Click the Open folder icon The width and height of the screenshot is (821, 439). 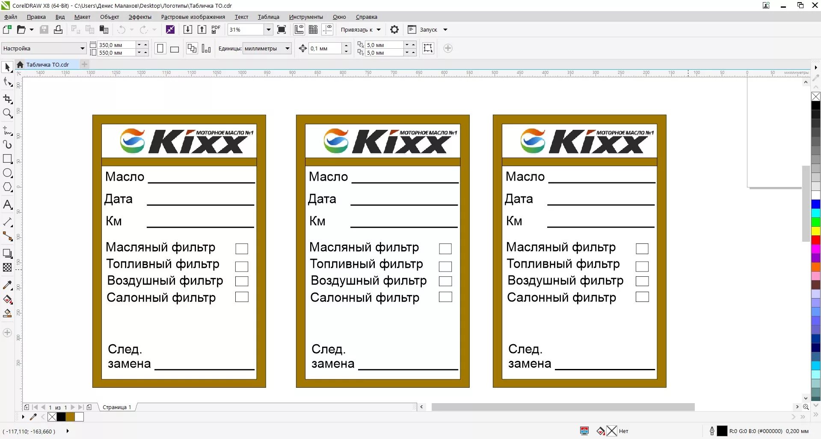tap(21, 29)
